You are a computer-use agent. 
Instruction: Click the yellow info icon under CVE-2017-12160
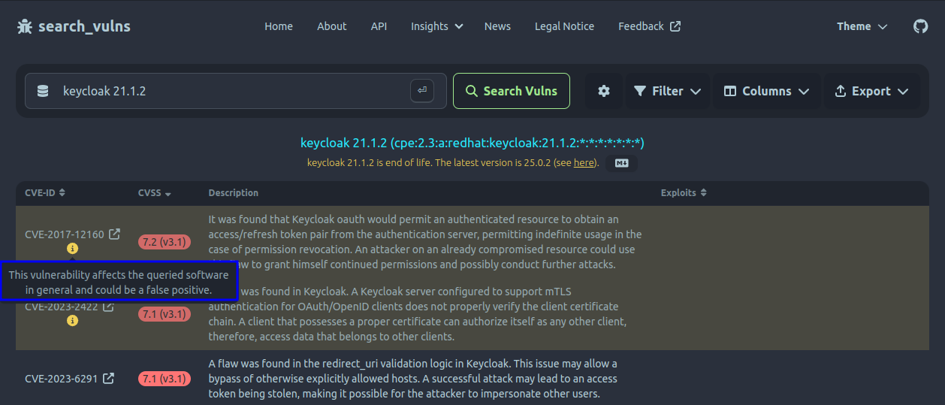pyautogui.click(x=72, y=249)
